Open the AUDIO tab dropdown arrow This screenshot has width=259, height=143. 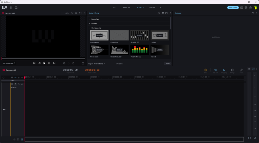(x=143, y=8)
